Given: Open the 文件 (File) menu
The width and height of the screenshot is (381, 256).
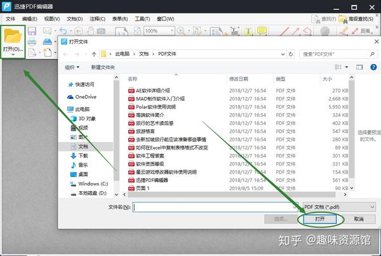Looking at the screenshot, I should pyautogui.click(x=10, y=19).
